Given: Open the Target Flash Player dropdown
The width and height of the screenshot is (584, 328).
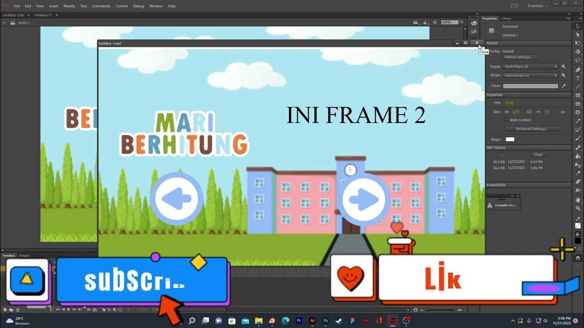Looking at the screenshot, I should [x=530, y=67].
